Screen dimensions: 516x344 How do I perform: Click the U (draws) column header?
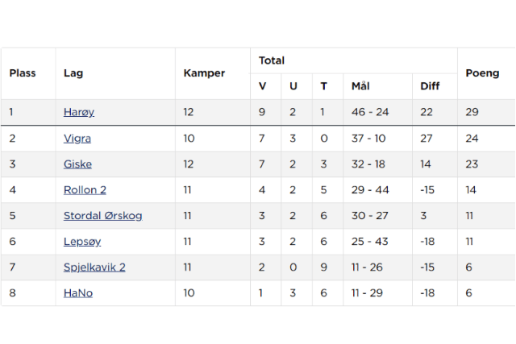tap(293, 86)
